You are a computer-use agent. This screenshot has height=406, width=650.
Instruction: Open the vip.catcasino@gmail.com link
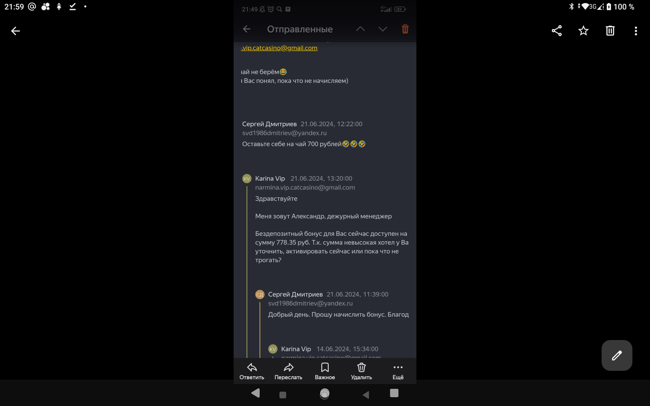coord(279,48)
